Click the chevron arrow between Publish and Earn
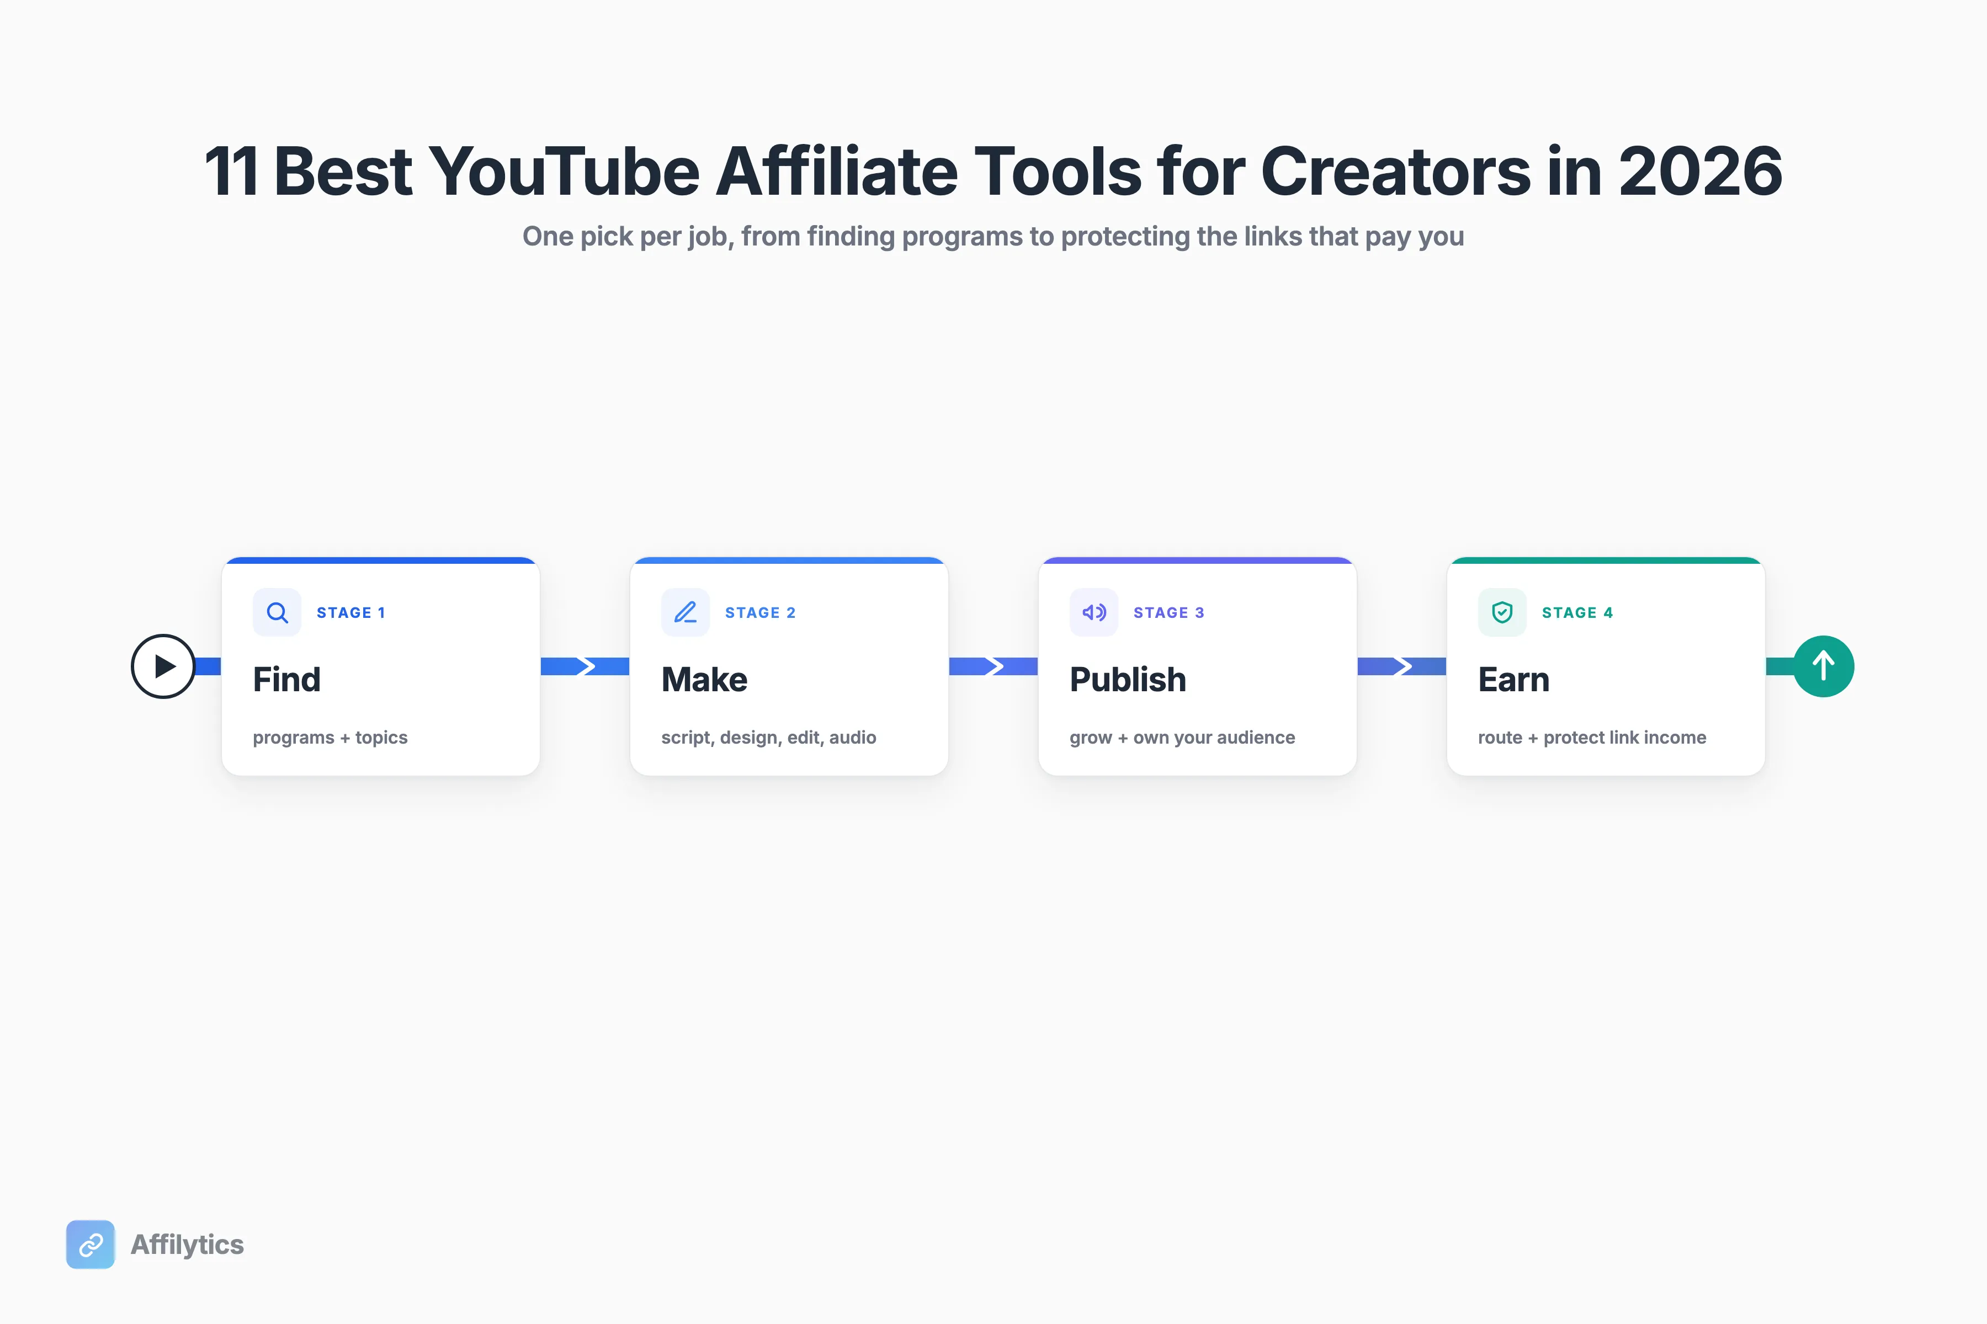Viewport: 1987px width, 1324px height. (x=1402, y=666)
